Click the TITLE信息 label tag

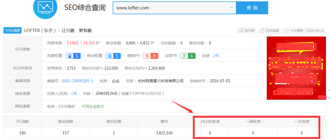point(13,31)
